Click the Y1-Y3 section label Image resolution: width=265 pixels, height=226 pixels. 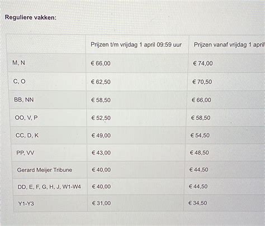coord(26,204)
